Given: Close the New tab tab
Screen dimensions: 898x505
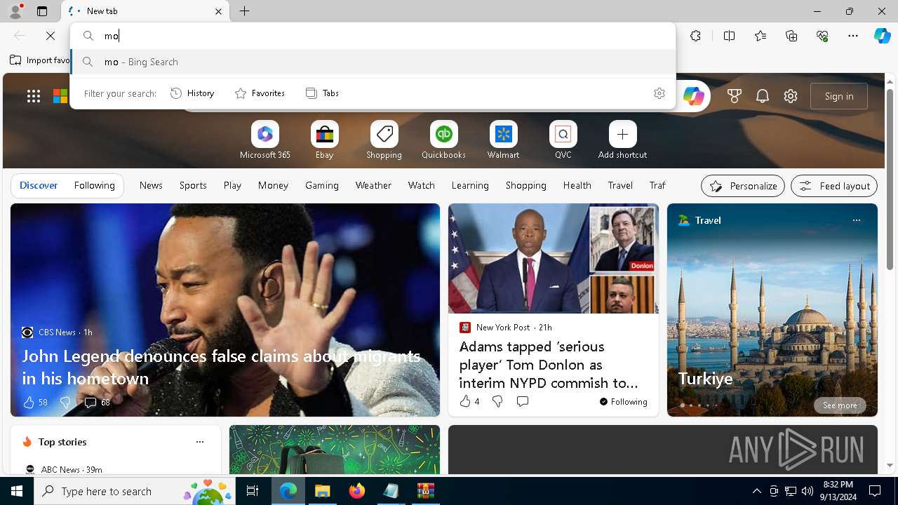Looking at the screenshot, I should click(x=218, y=11).
